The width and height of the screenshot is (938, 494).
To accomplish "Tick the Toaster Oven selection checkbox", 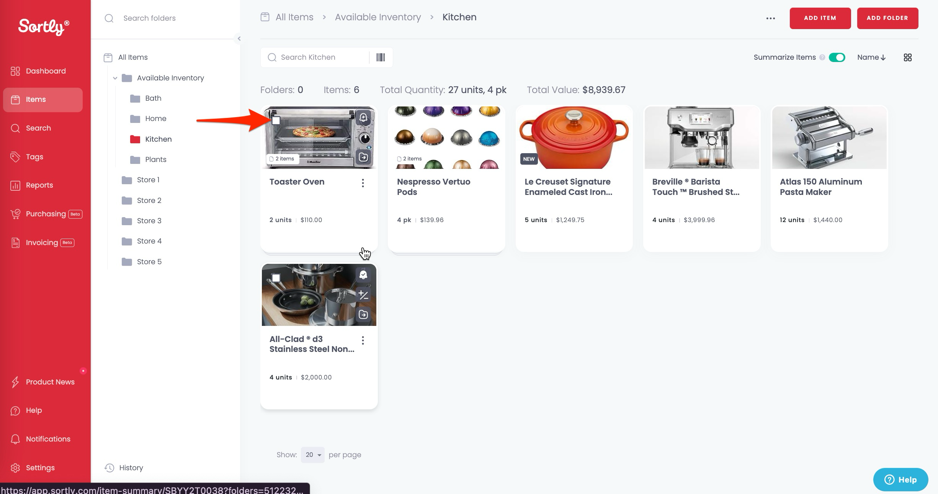I will (276, 121).
